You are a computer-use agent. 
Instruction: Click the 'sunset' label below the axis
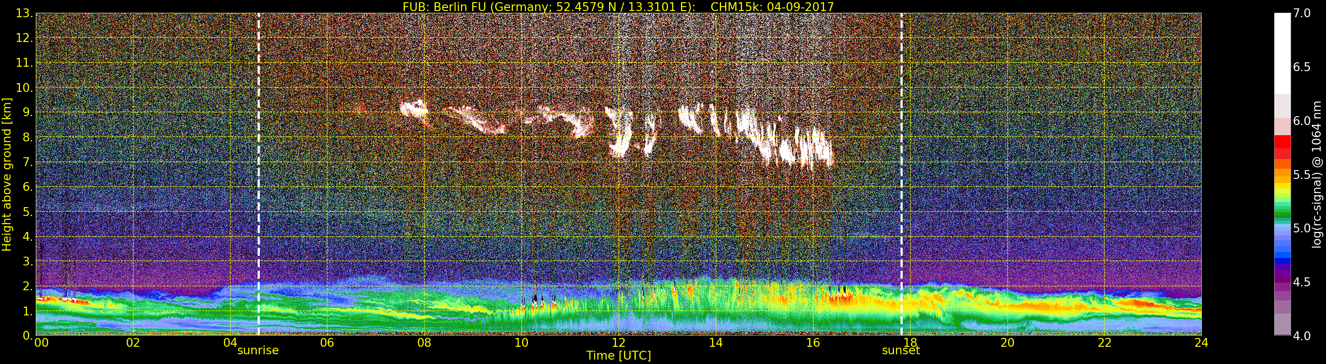[x=901, y=351]
